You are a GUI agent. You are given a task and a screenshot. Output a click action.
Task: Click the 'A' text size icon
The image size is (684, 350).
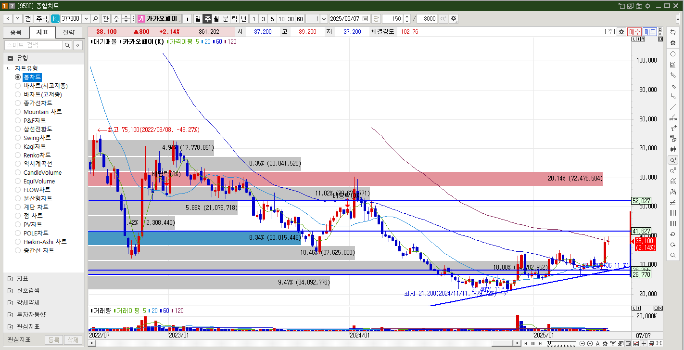[597, 343]
